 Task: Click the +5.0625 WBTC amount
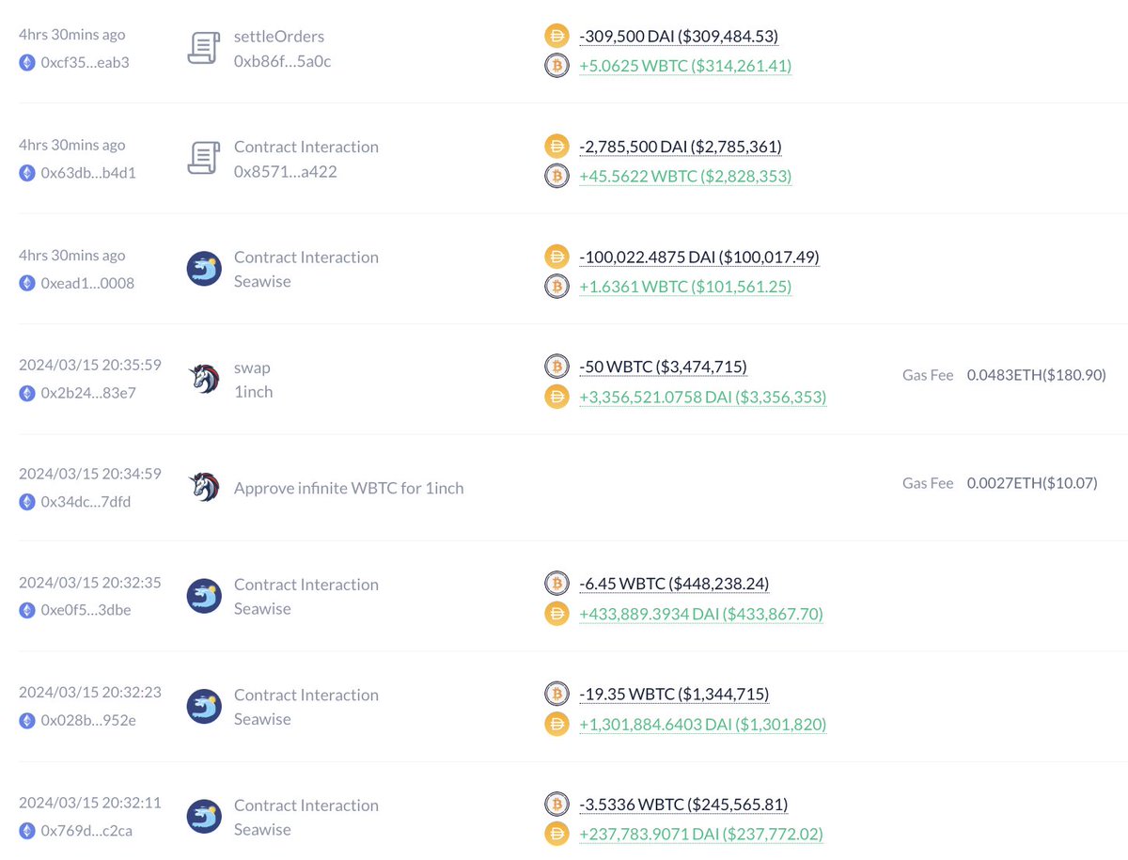coord(685,66)
